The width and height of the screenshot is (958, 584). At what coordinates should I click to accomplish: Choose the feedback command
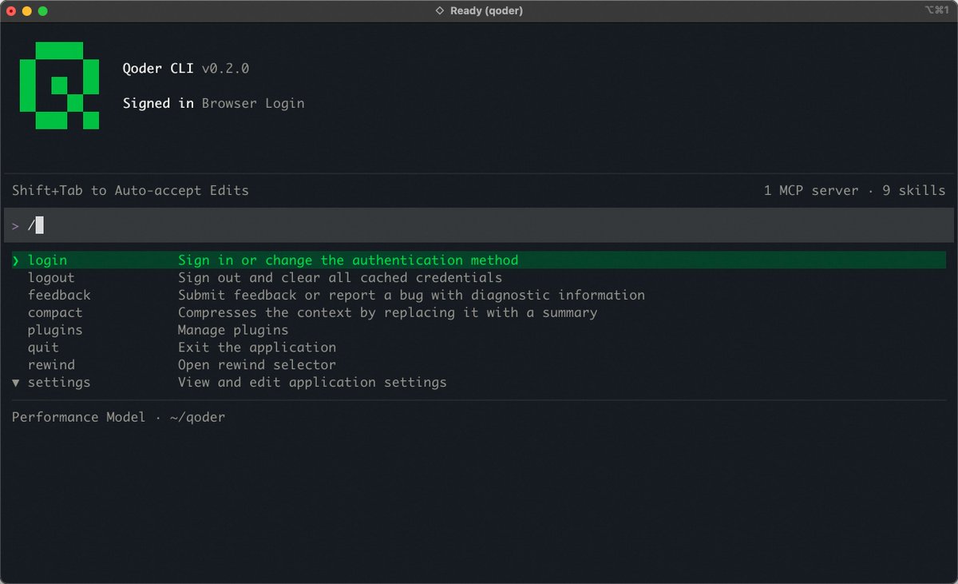pyautogui.click(x=59, y=296)
